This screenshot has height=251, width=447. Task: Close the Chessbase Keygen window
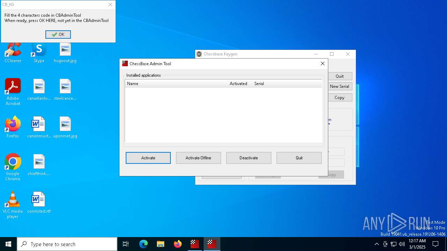click(348, 54)
